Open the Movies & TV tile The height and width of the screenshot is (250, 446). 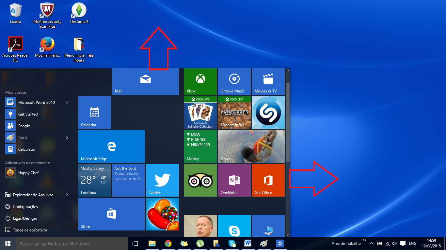click(x=268, y=82)
